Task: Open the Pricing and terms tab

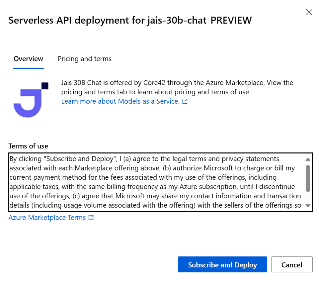Action: 84,59
